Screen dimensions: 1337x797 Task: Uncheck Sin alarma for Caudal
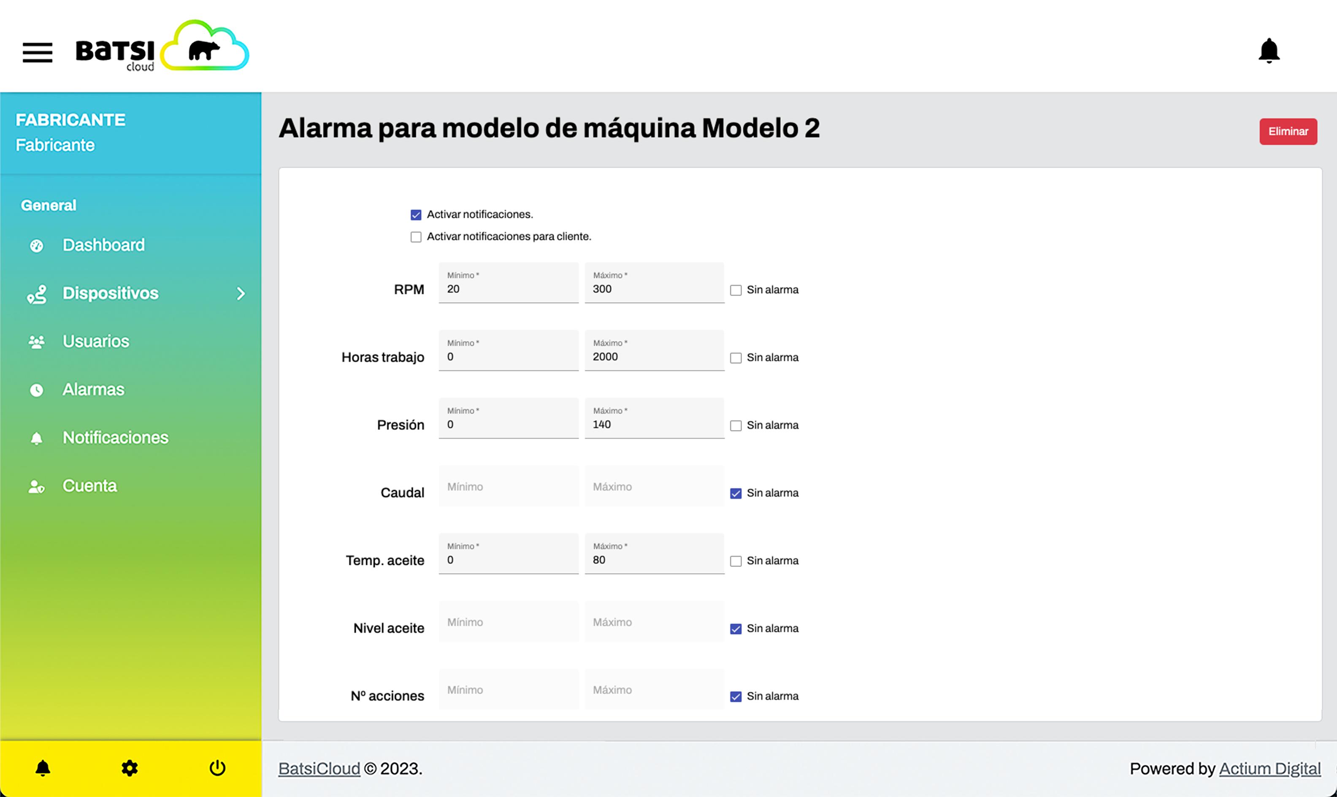pyautogui.click(x=735, y=493)
